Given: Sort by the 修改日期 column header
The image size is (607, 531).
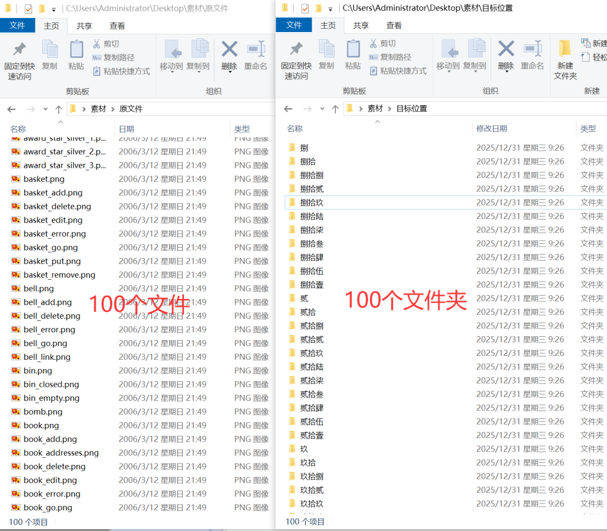Looking at the screenshot, I should [493, 128].
